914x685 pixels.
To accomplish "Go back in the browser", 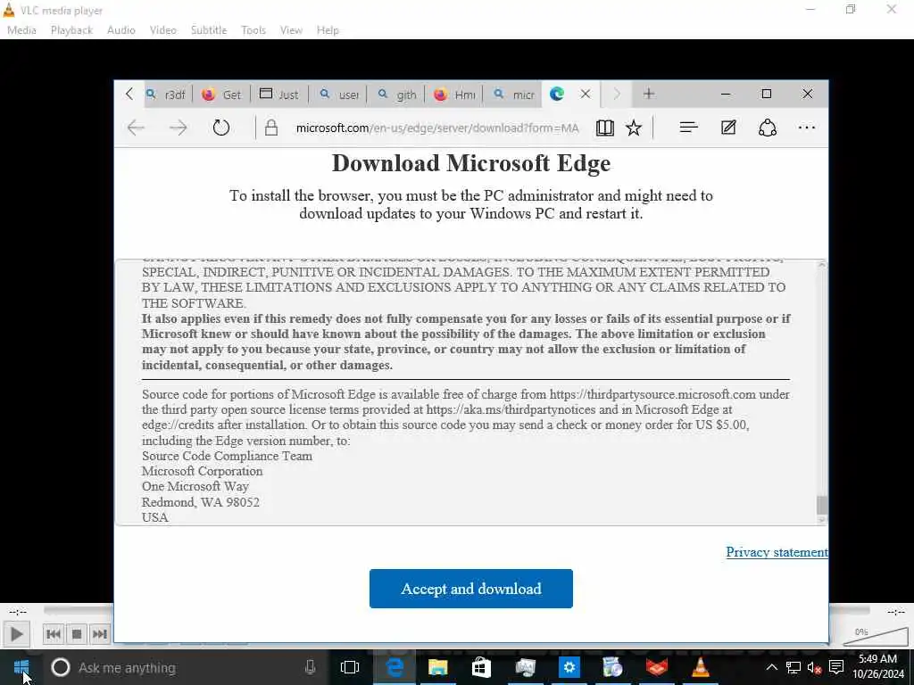I will pos(136,128).
